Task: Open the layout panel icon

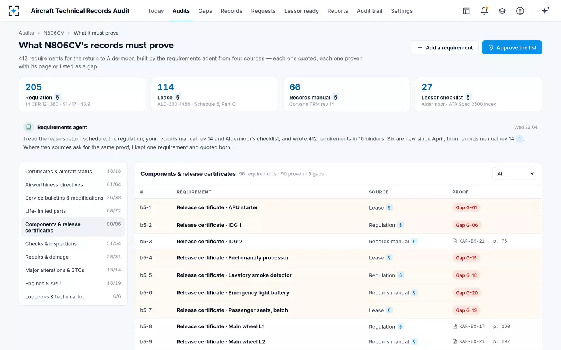Action: point(466,11)
